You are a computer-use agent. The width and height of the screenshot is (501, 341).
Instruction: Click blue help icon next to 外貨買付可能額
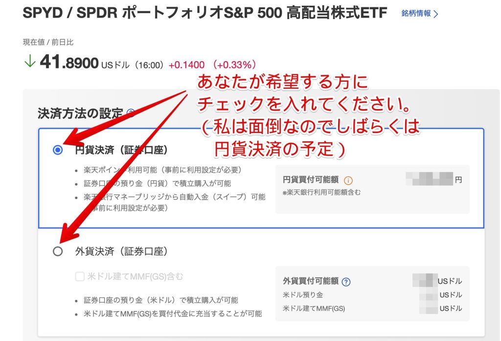pyautogui.click(x=346, y=281)
